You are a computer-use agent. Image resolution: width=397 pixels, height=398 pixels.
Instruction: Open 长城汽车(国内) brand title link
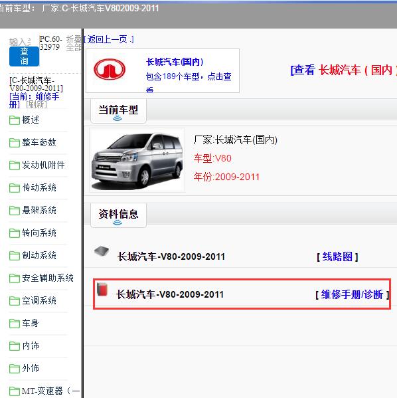pyautogui.click(x=175, y=62)
